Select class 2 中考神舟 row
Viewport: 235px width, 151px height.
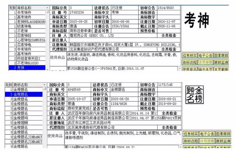click(x=27, y=49)
